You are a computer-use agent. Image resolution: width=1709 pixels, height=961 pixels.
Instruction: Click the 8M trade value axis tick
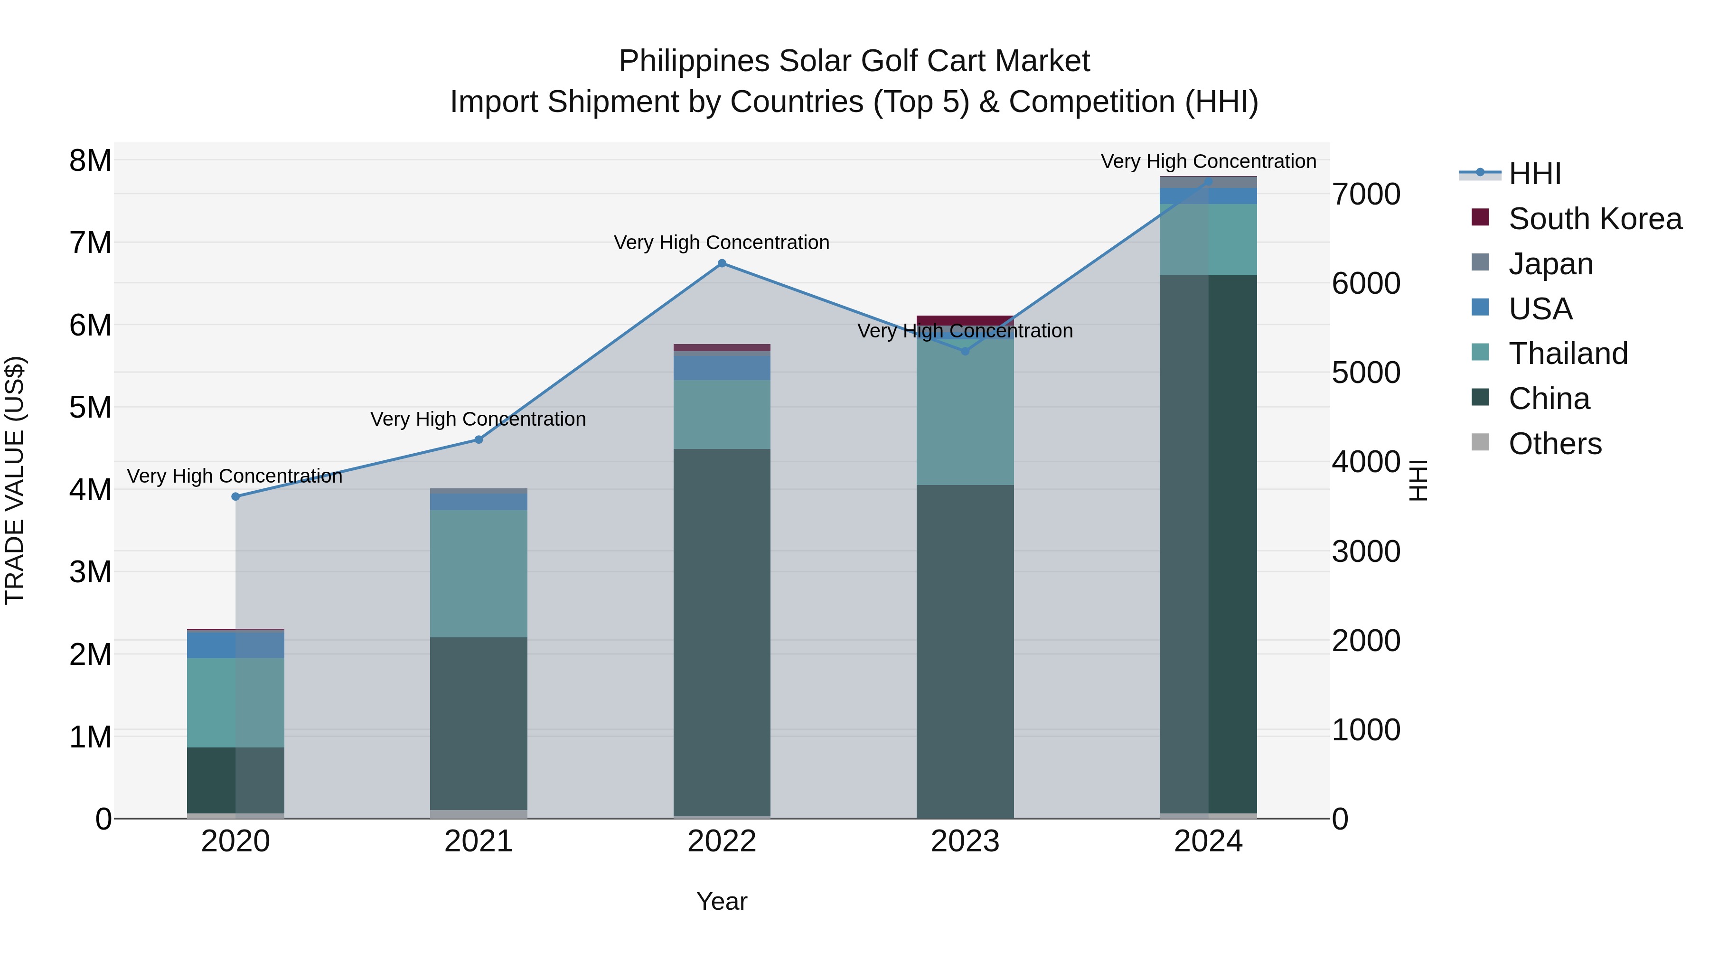coord(90,160)
